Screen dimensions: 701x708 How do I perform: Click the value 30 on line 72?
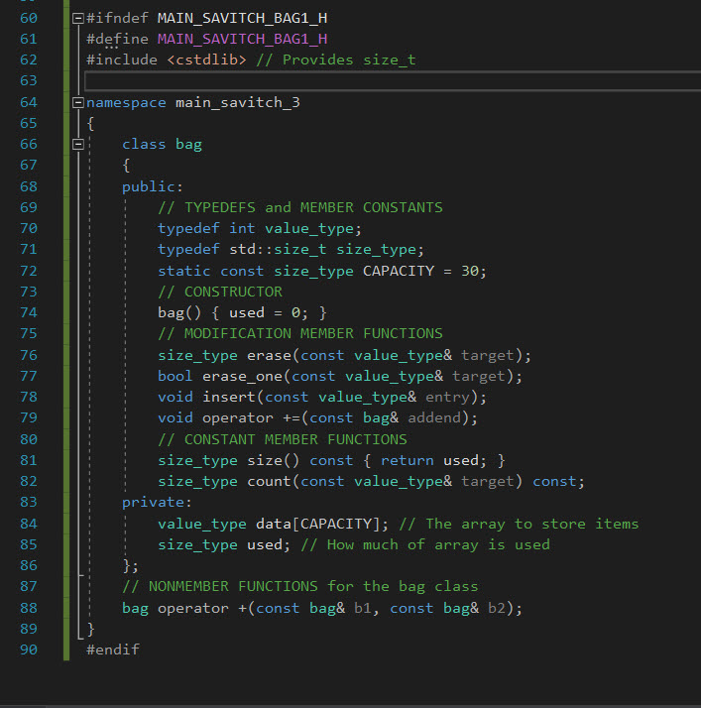pyautogui.click(x=470, y=271)
